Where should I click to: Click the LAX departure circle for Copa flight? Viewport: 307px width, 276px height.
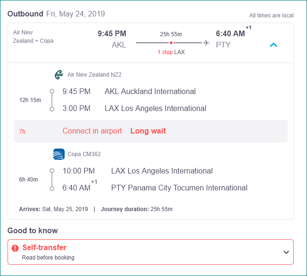pyautogui.click(x=52, y=171)
